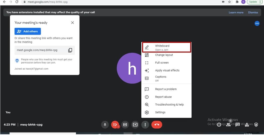Click the Joined as hassij47@gmail.com text
The width and height of the screenshot is (264, 135).
31,69
